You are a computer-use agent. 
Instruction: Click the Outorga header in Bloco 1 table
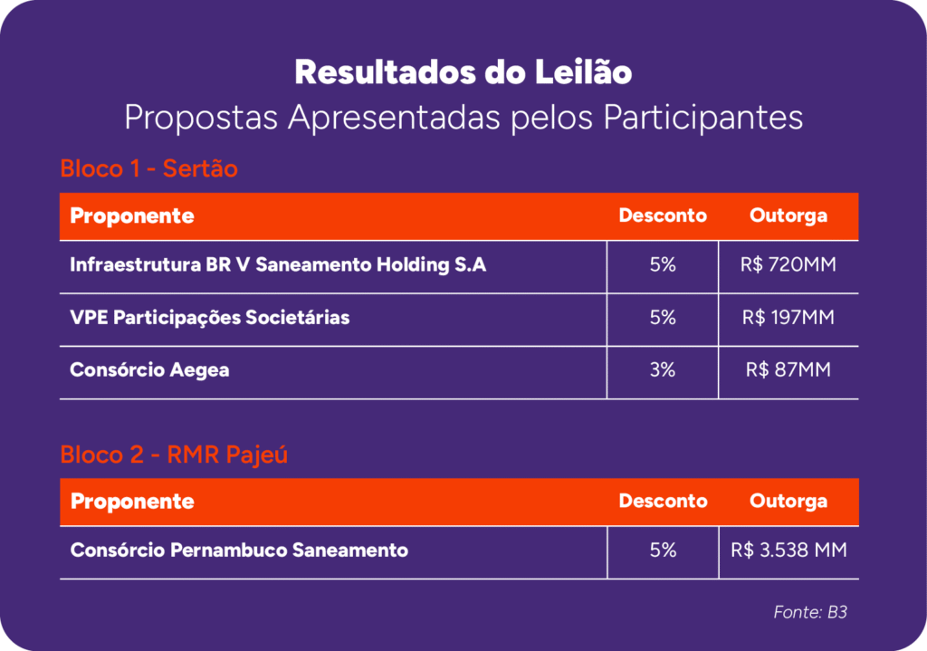pos(788,216)
